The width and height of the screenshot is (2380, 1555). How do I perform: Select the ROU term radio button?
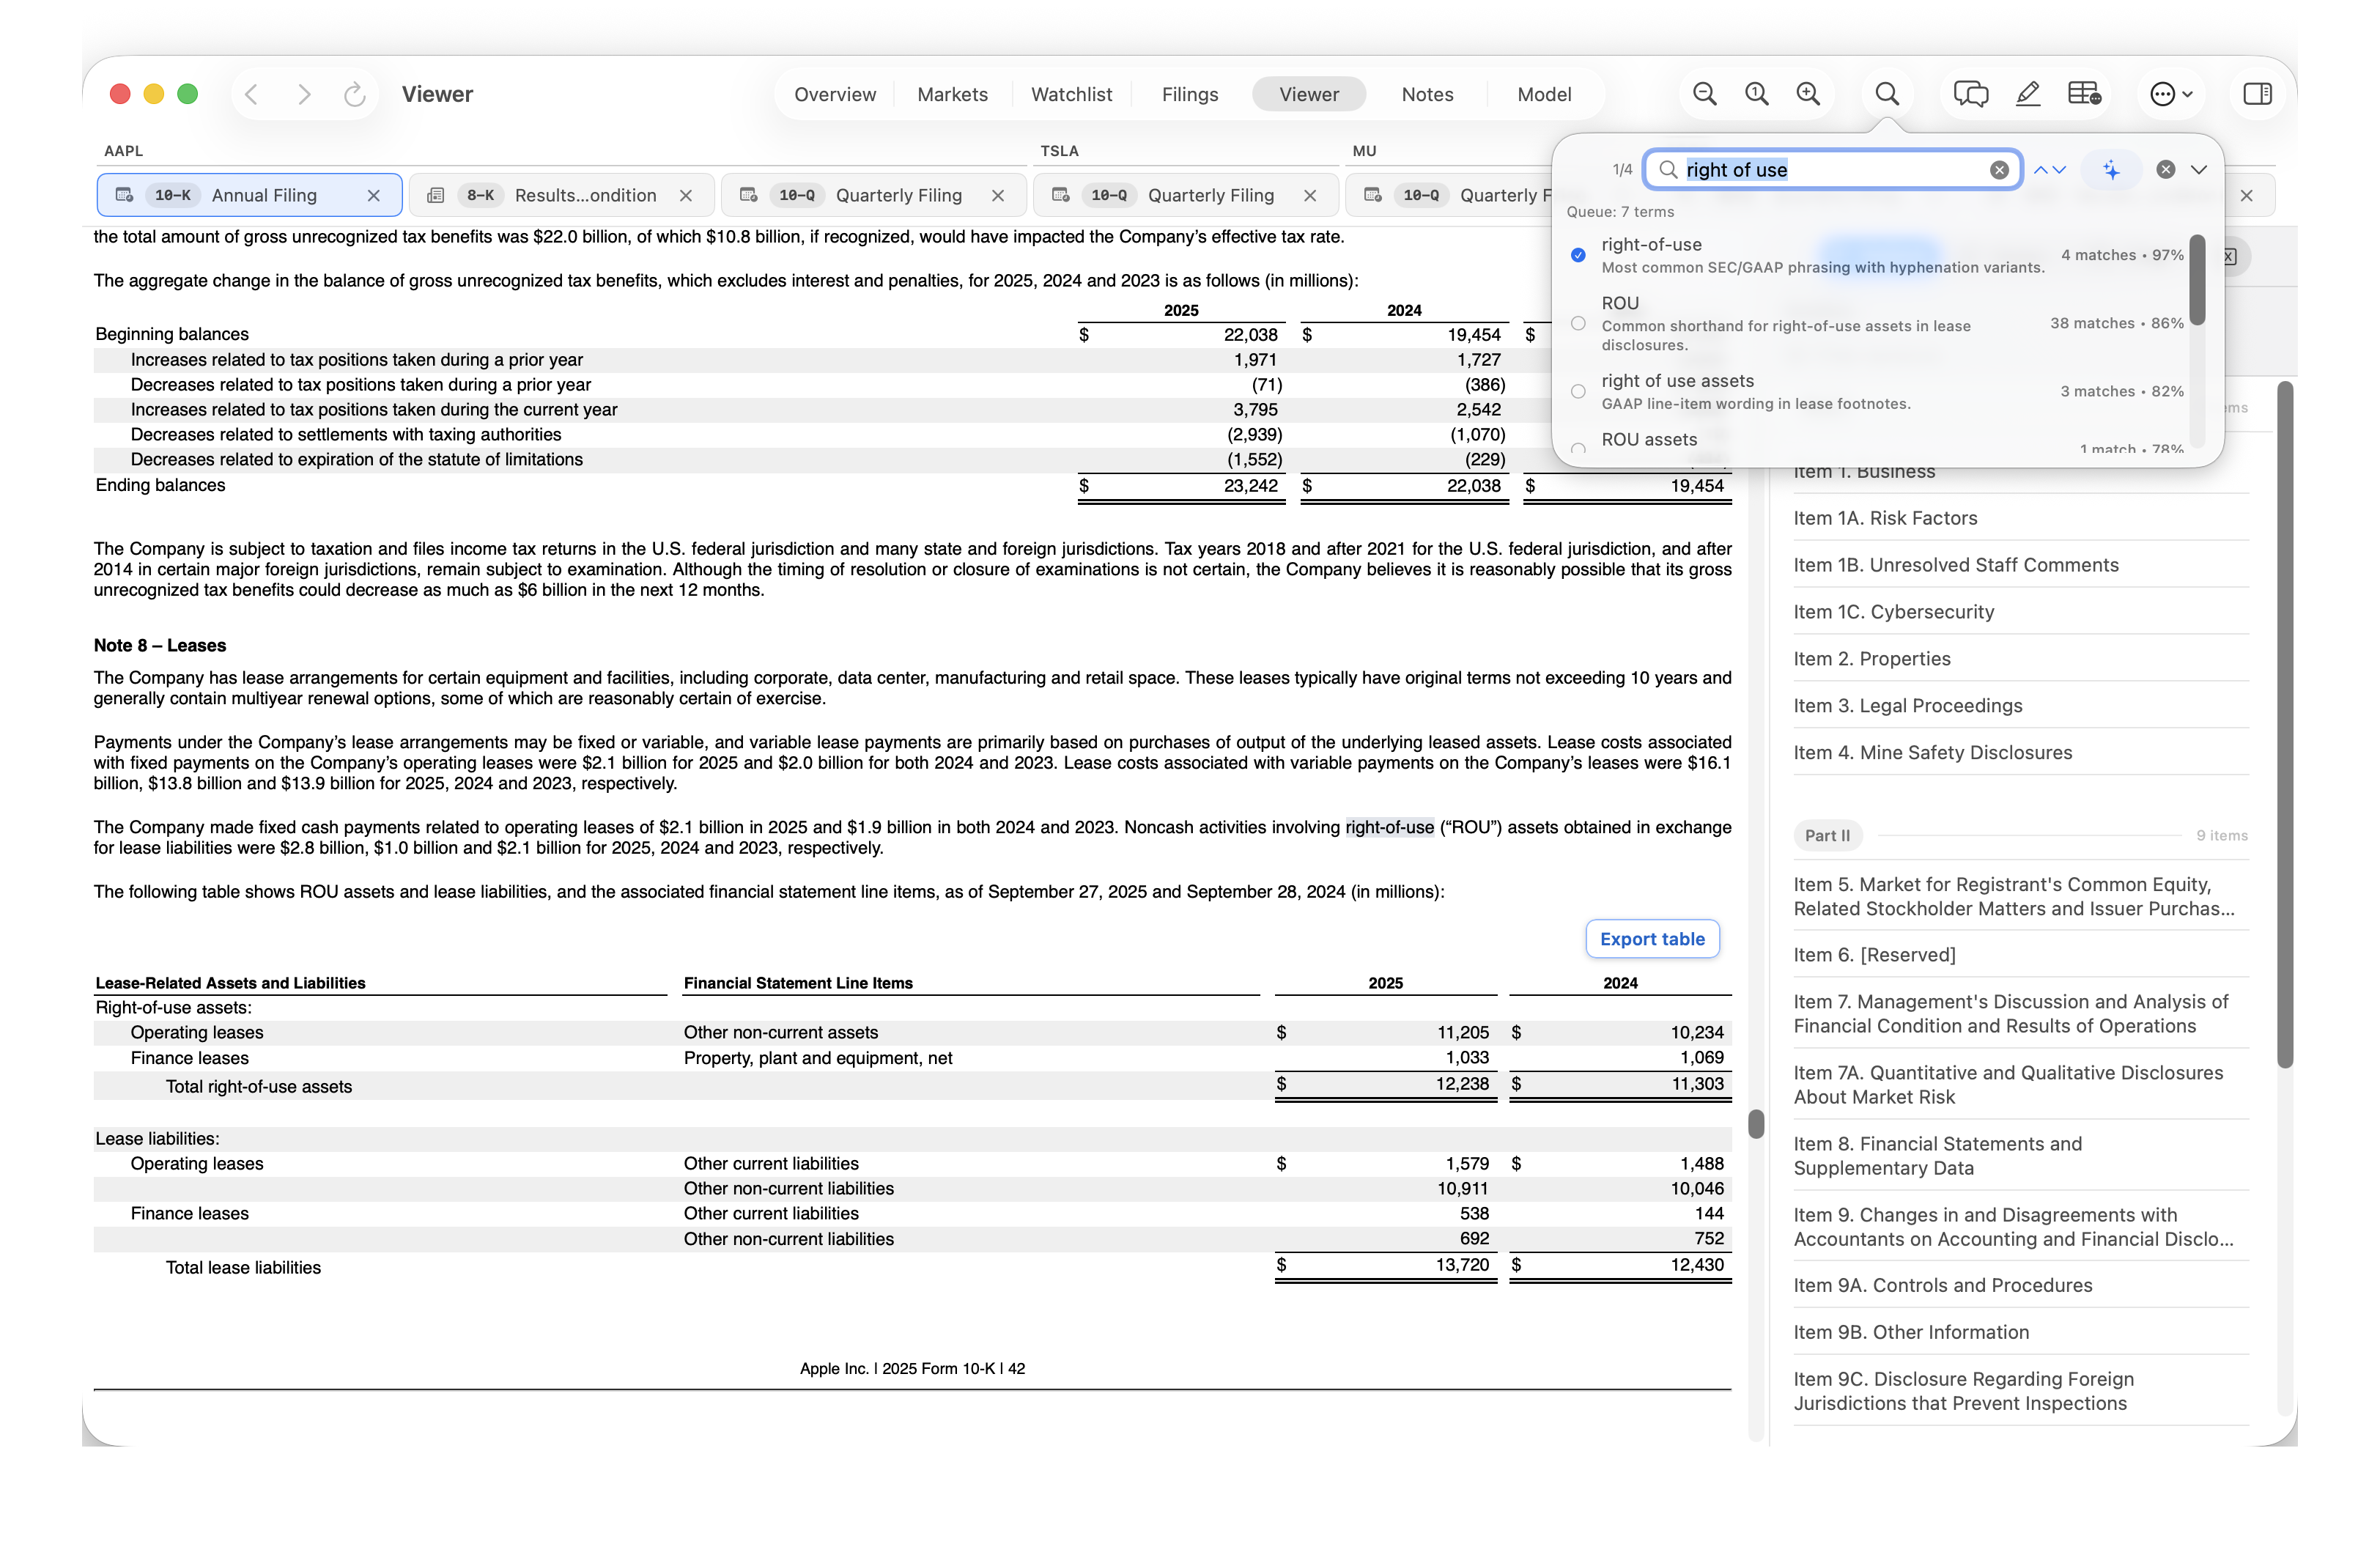tap(1578, 323)
